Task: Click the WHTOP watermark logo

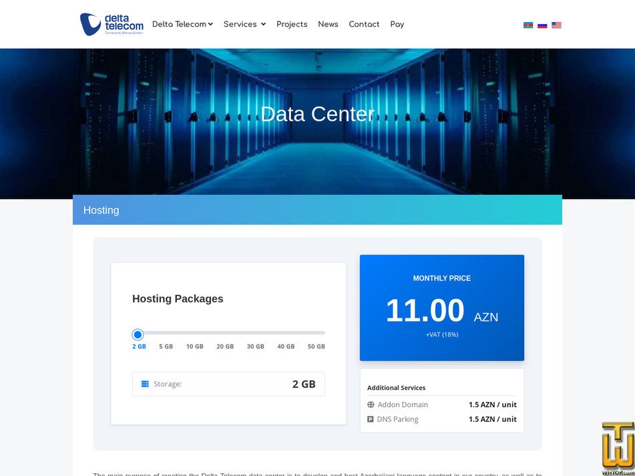Action: 618,449
